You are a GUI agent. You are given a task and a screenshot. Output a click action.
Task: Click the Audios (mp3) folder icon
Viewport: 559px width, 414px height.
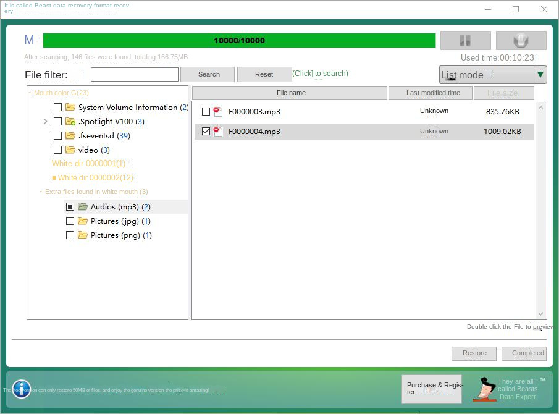pyautogui.click(x=82, y=206)
